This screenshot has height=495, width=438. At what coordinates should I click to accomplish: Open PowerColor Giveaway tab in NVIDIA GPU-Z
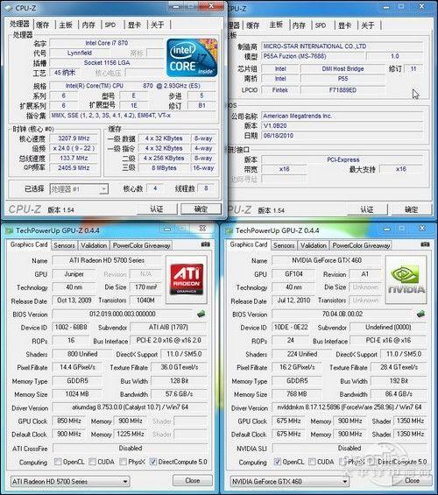pyautogui.click(x=361, y=245)
